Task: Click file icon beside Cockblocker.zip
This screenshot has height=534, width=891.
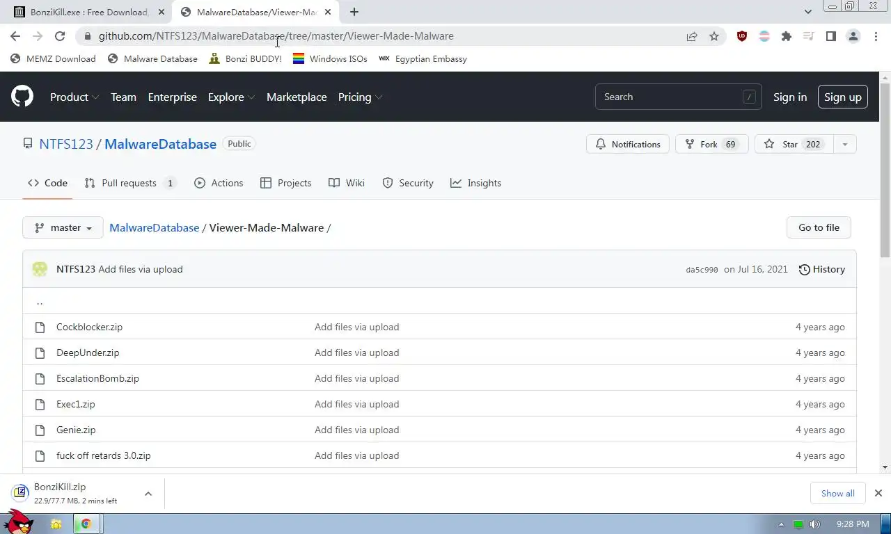Action: [x=40, y=327]
